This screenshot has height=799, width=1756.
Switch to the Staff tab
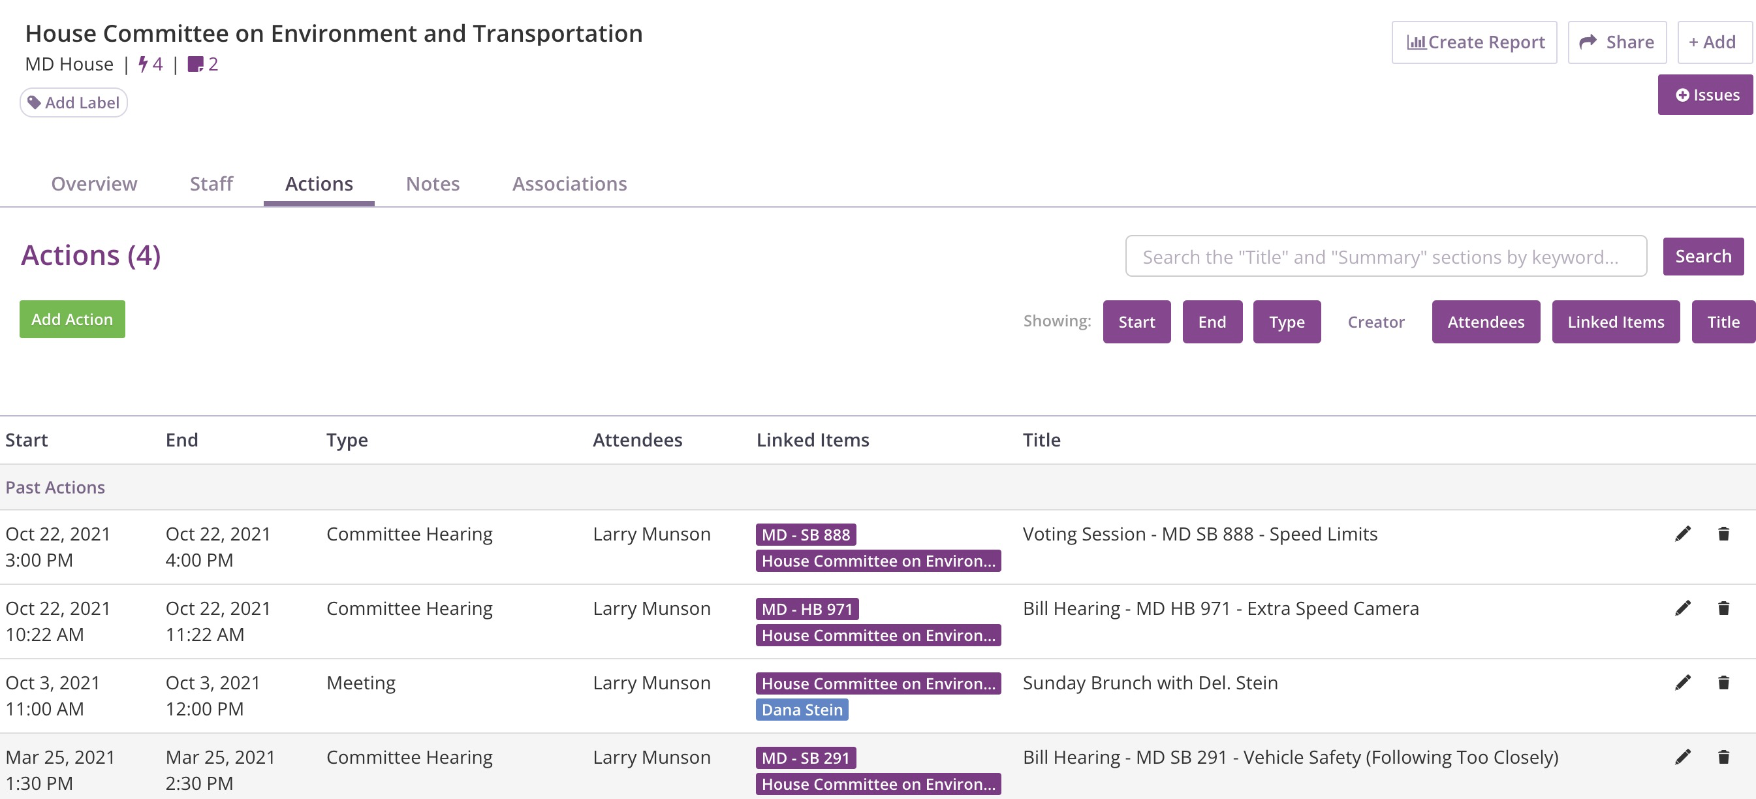pos(212,184)
